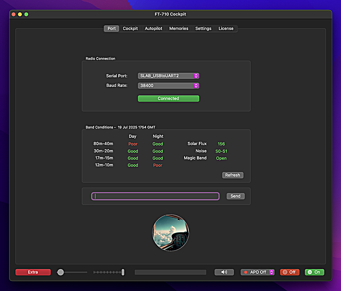Turn the radio power Off
Screen dimensions: 341x291
click(x=290, y=272)
